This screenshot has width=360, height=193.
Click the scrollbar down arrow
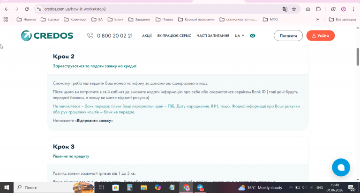(358, 180)
